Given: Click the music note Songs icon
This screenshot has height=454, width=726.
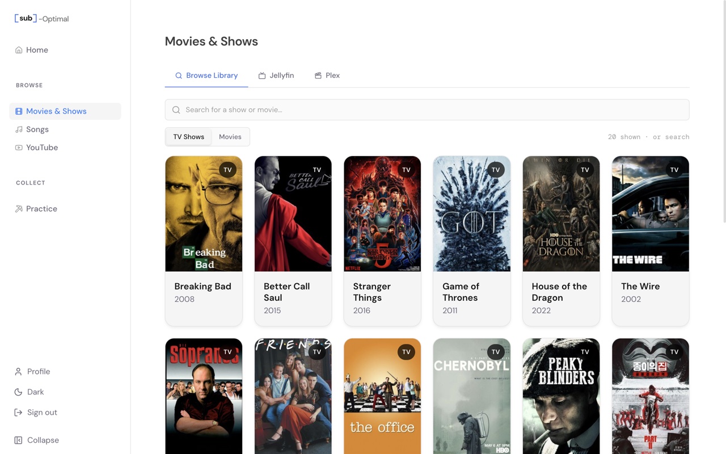Looking at the screenshot, I should point(19,129).
